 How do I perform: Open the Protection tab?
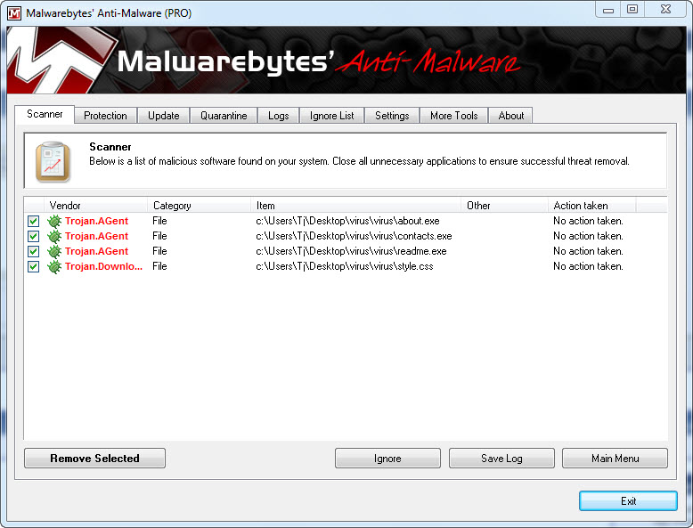point(105,116)
